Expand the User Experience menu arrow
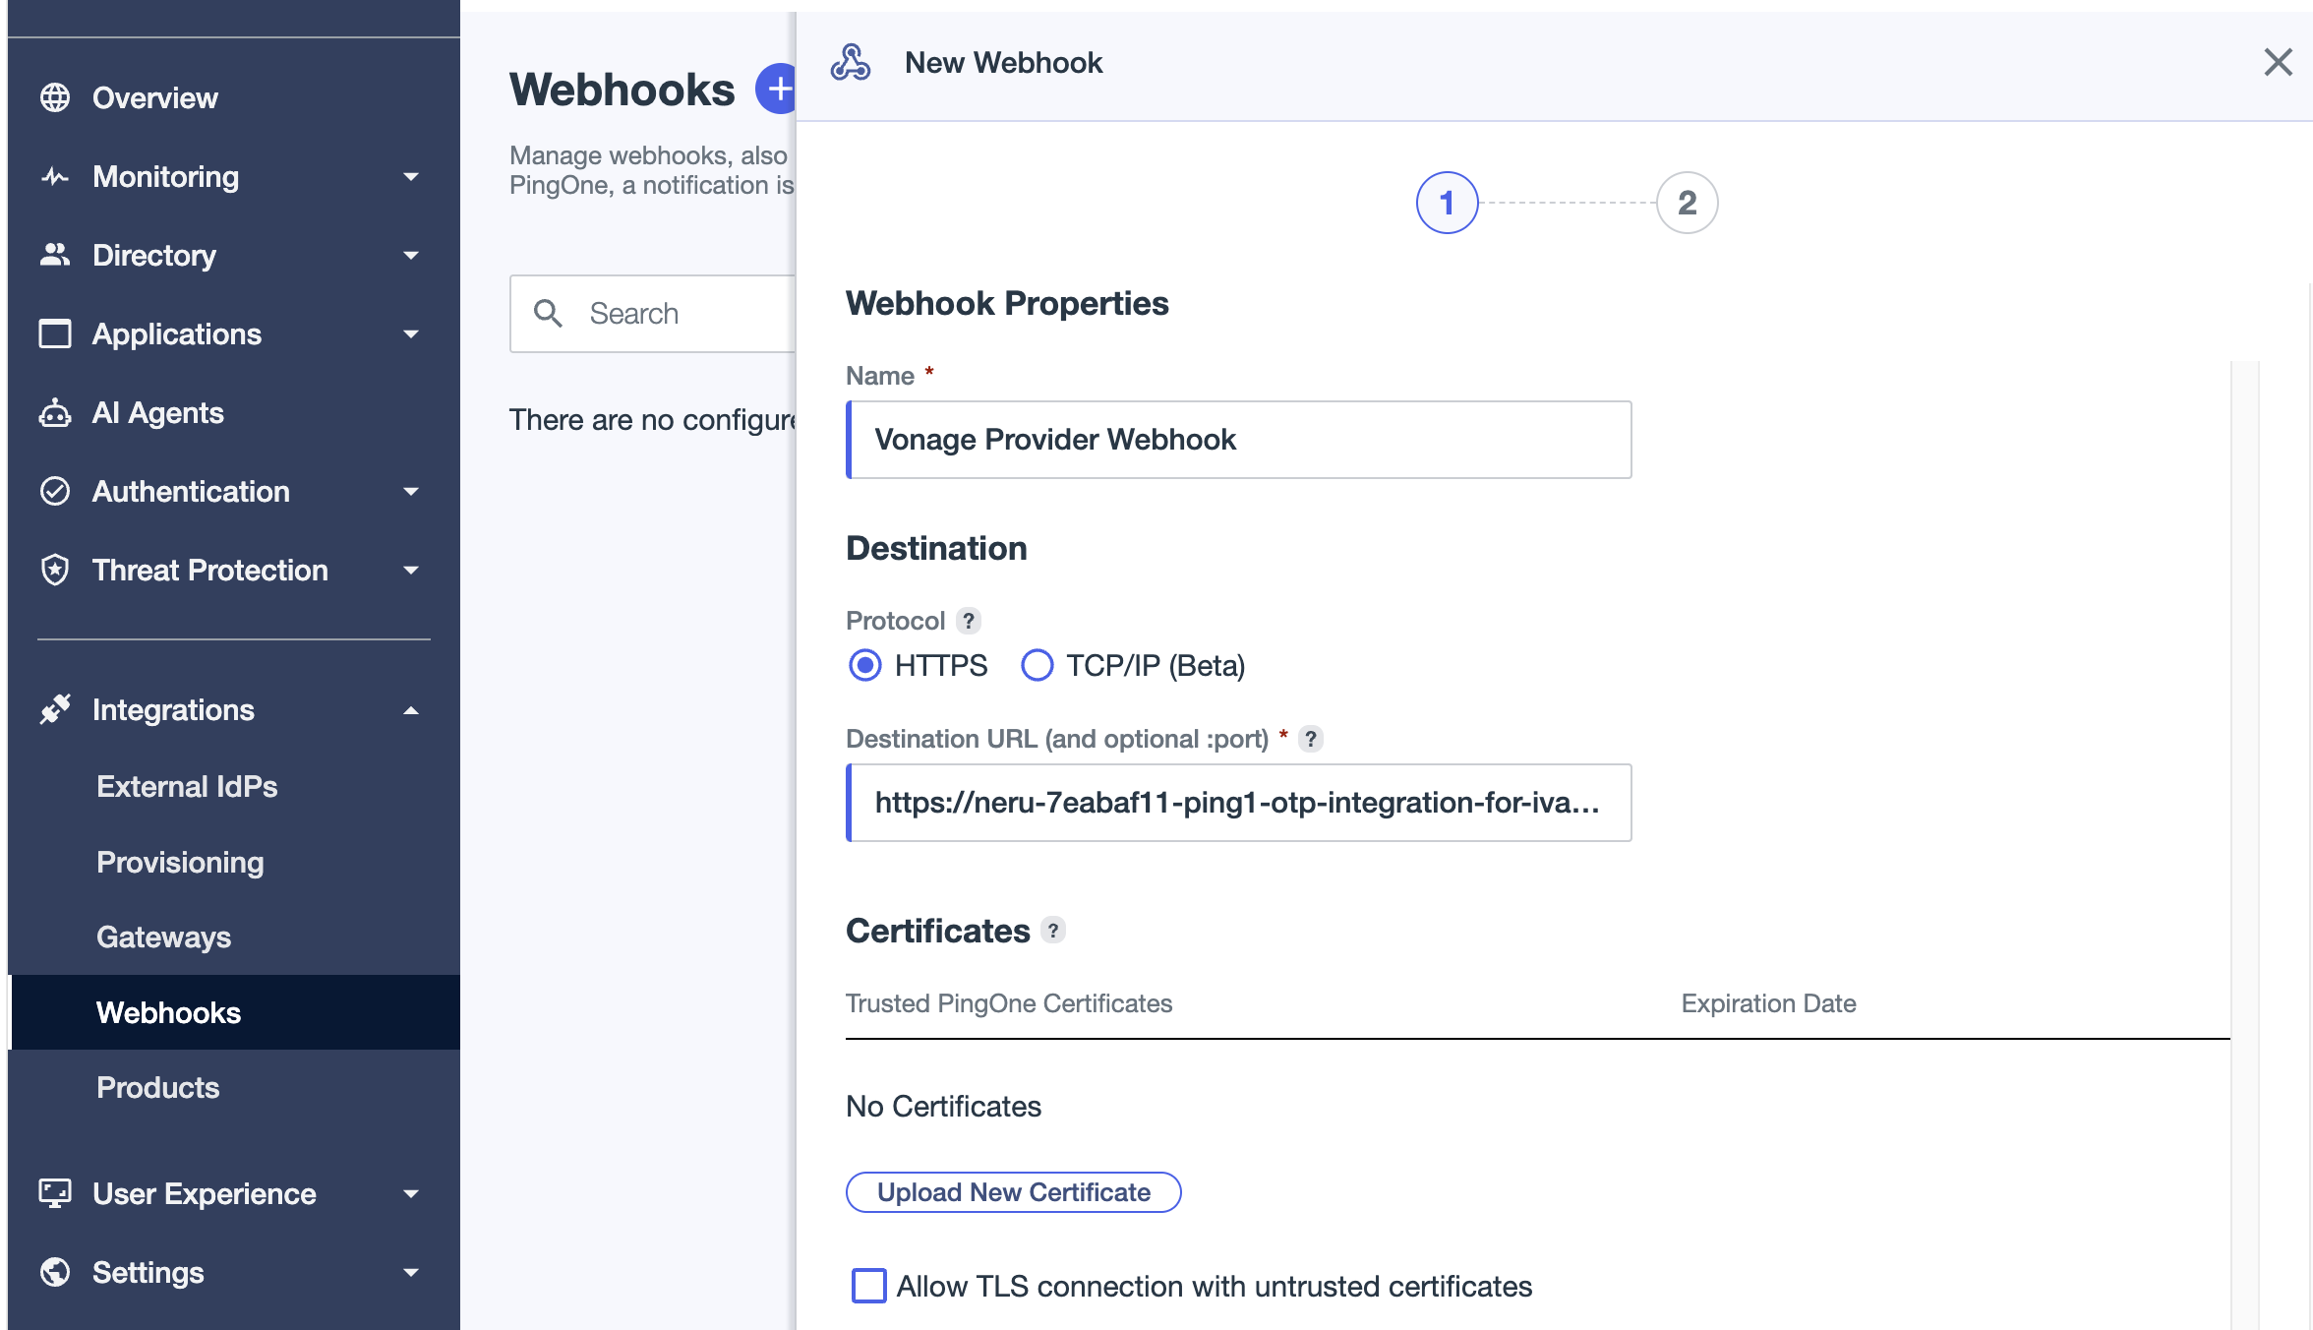Screen dimensions: 2313x1330 coord(411,1194)
